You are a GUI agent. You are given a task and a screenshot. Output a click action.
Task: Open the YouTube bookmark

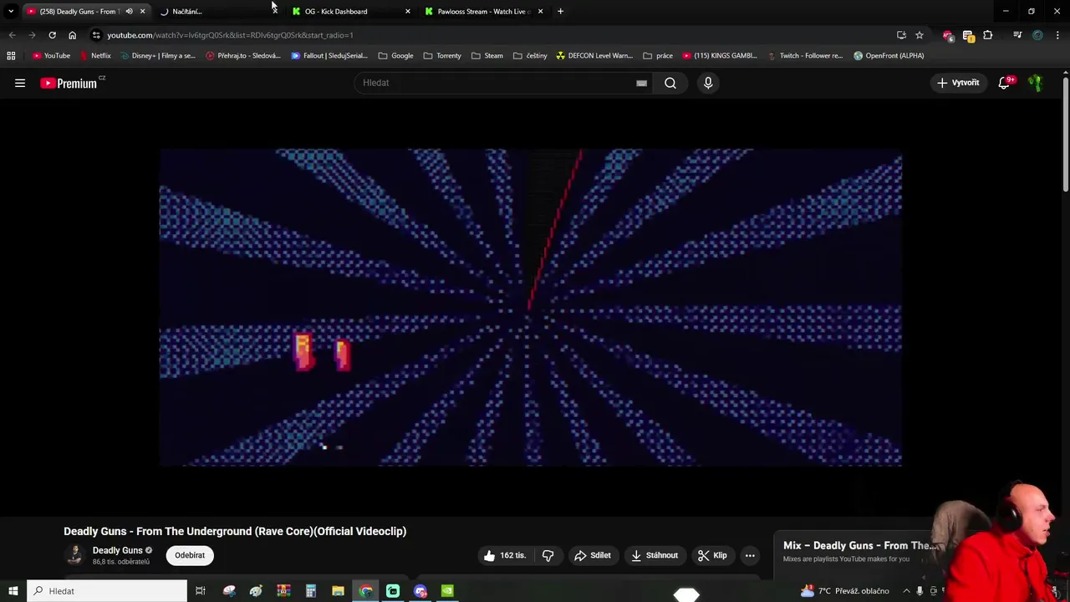tap(51, 56)
